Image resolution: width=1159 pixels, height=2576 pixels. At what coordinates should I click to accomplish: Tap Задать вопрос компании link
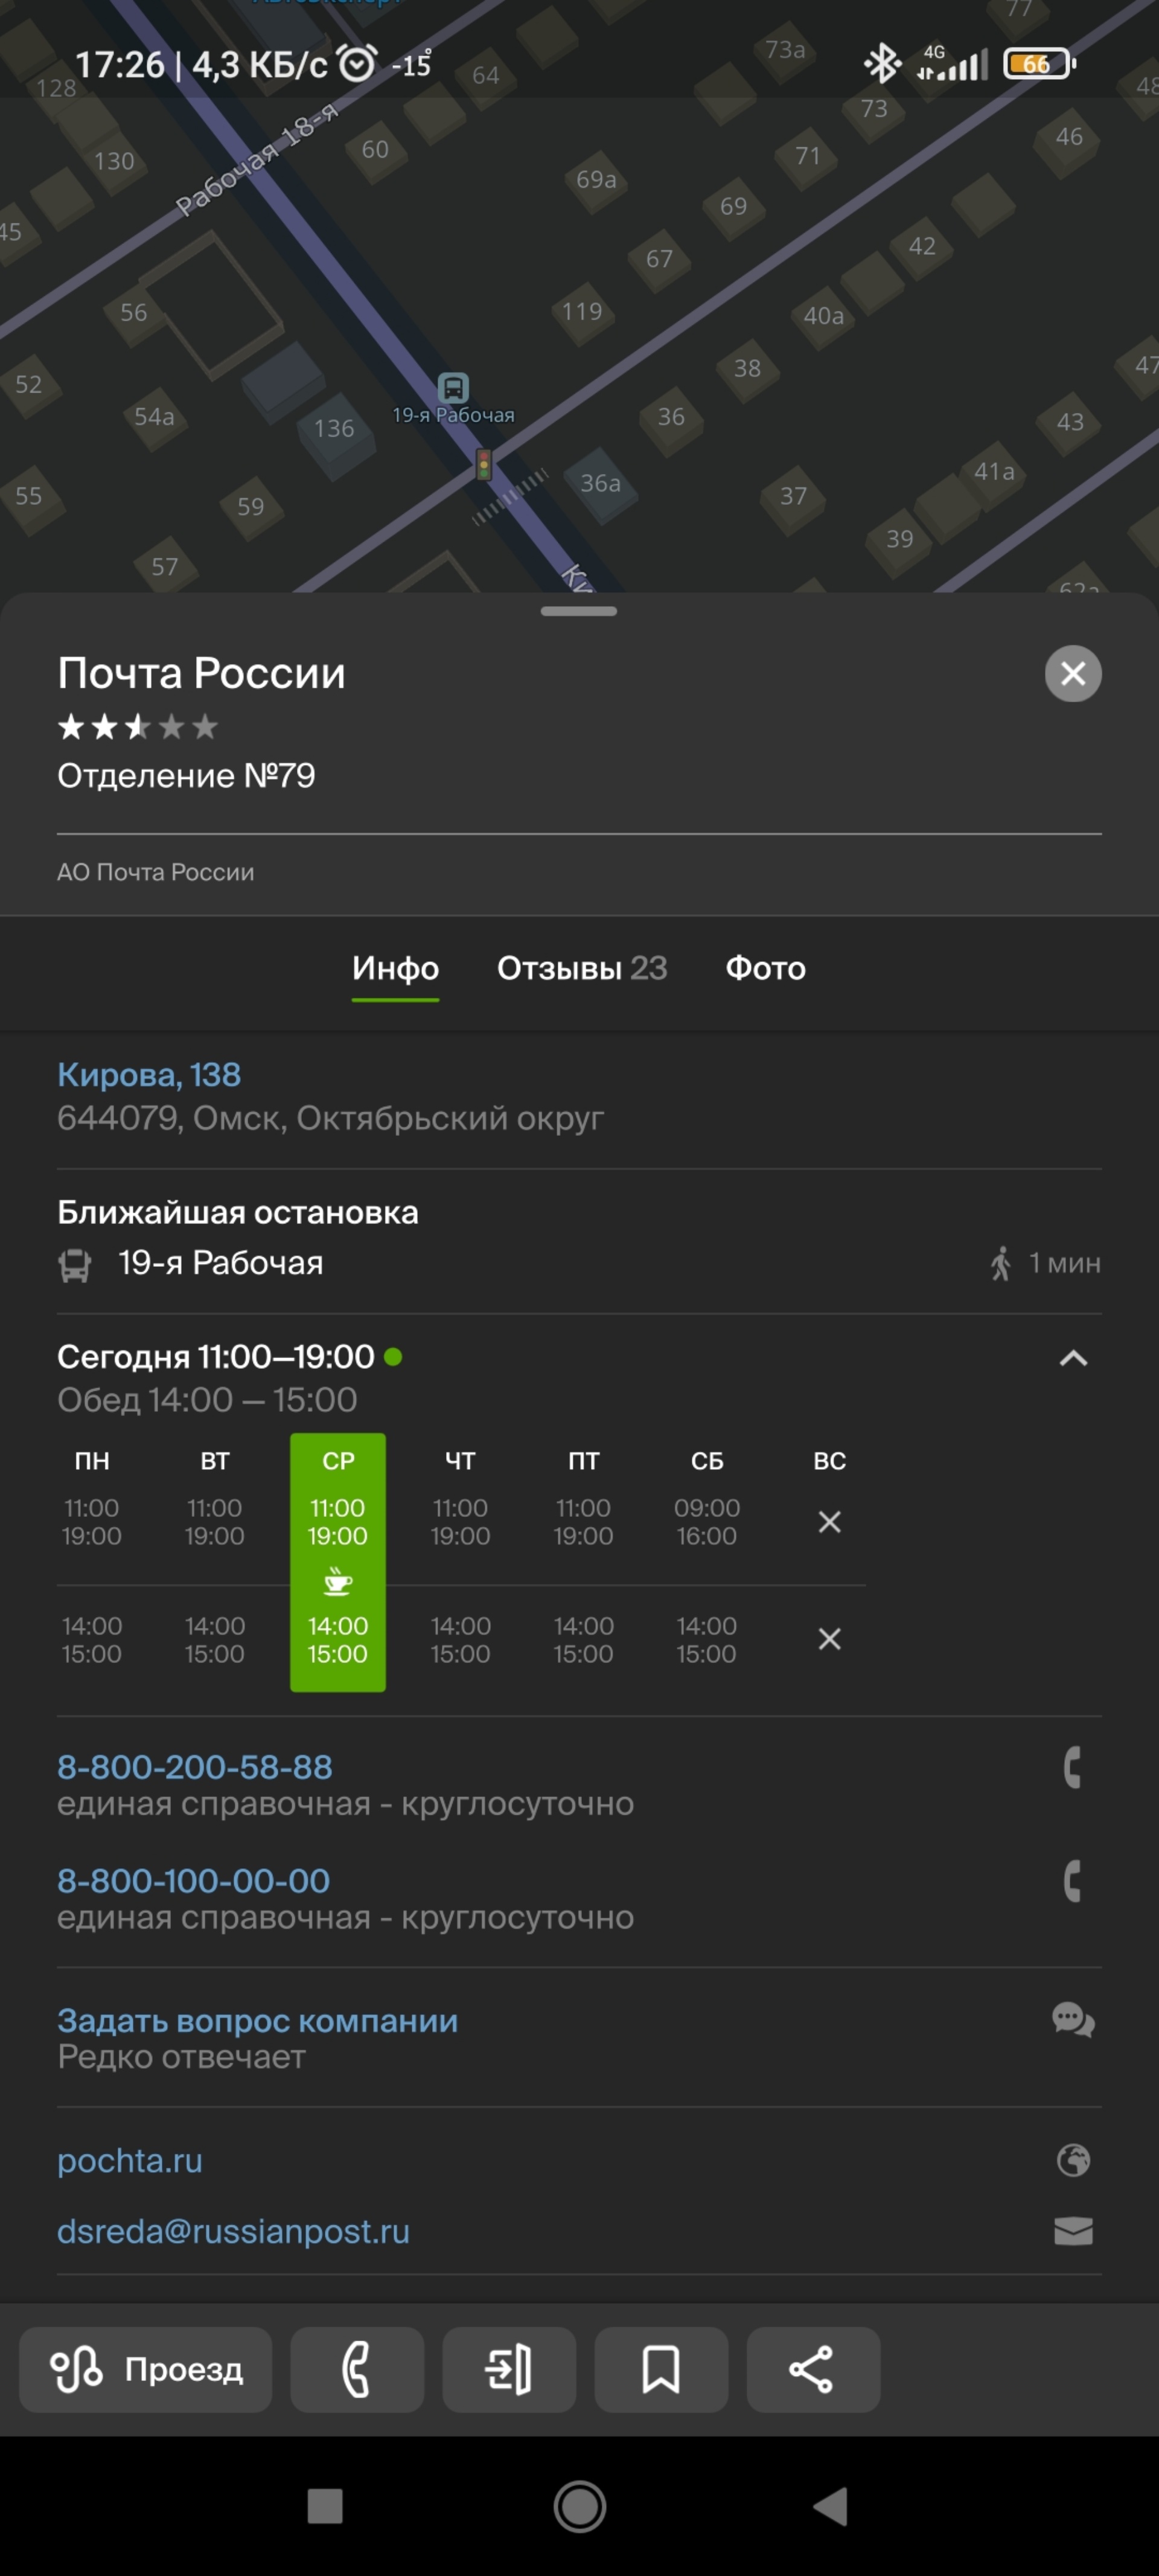tap(258, 2020)
